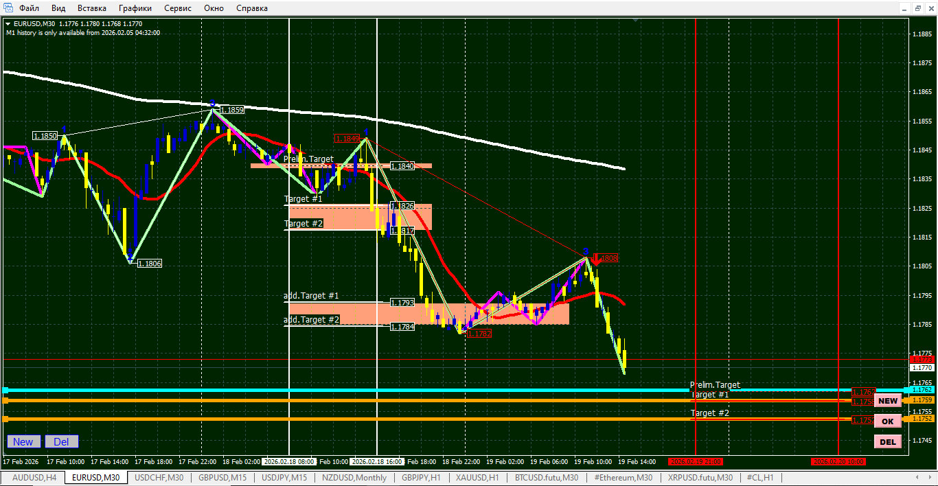
Task: Click the 2026.02.18 08:00 time label
Action: (x=289, y=462)
